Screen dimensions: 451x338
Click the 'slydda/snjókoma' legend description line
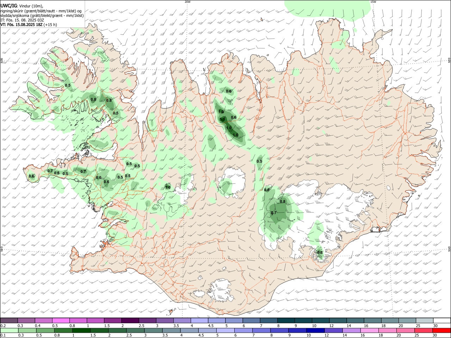tap(42, 15)
